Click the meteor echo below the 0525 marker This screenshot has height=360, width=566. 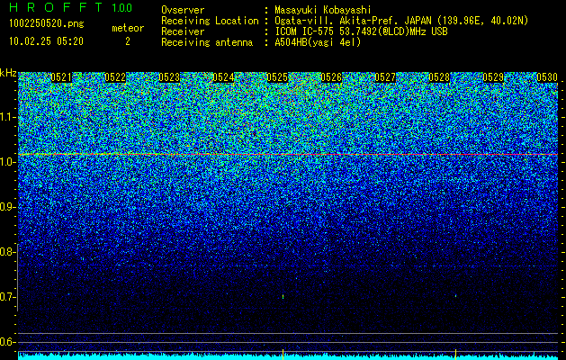283,297
